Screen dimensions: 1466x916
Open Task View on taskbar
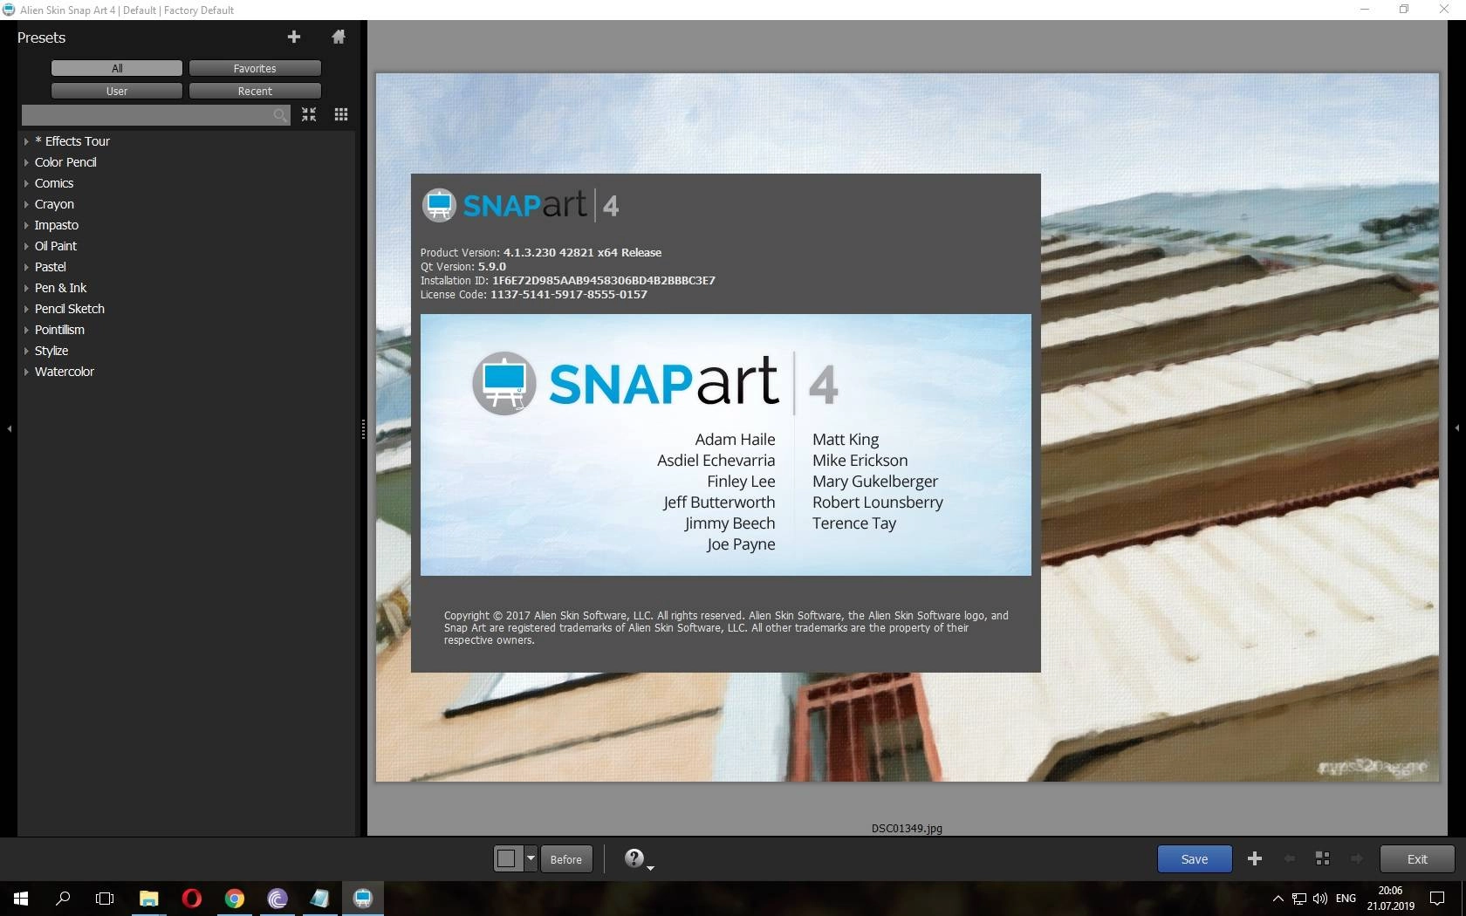coord(105,898)
